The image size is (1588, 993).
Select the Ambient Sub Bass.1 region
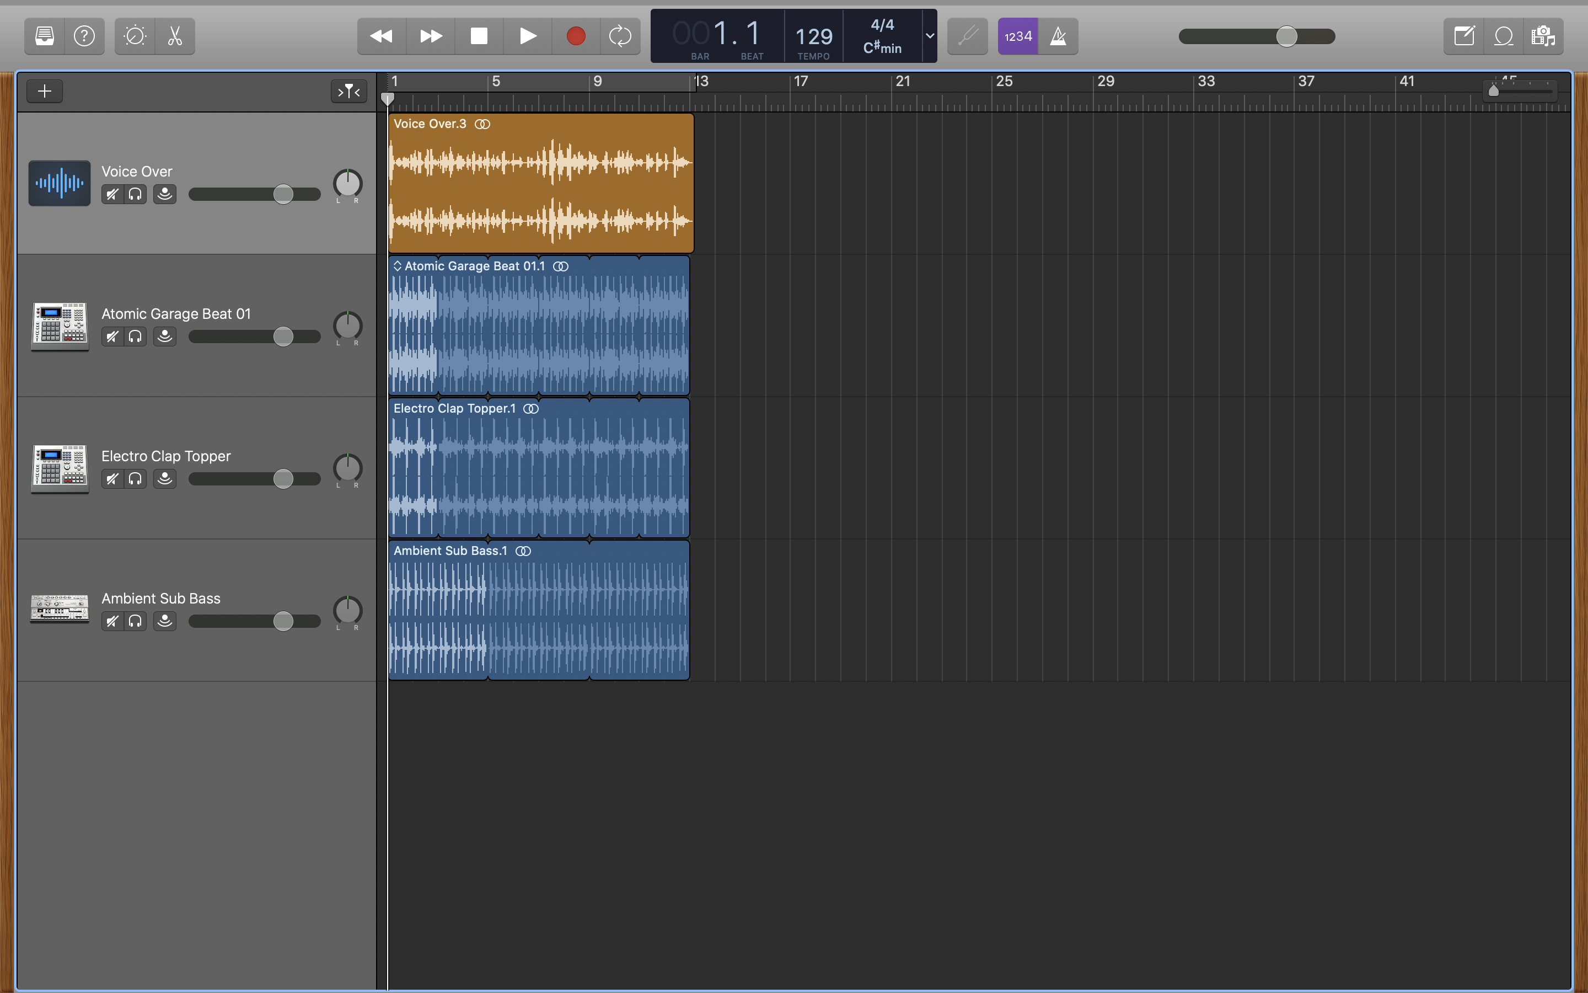point(538,611)
